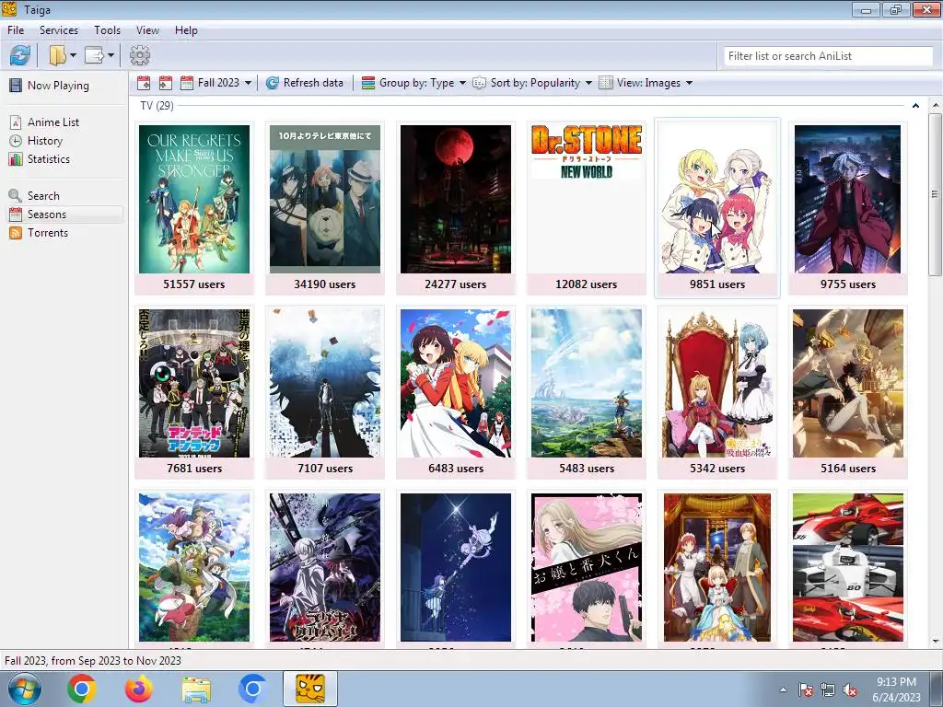Click the Action Center flag tray icon

pyautogui.click(x=805, y=690)
